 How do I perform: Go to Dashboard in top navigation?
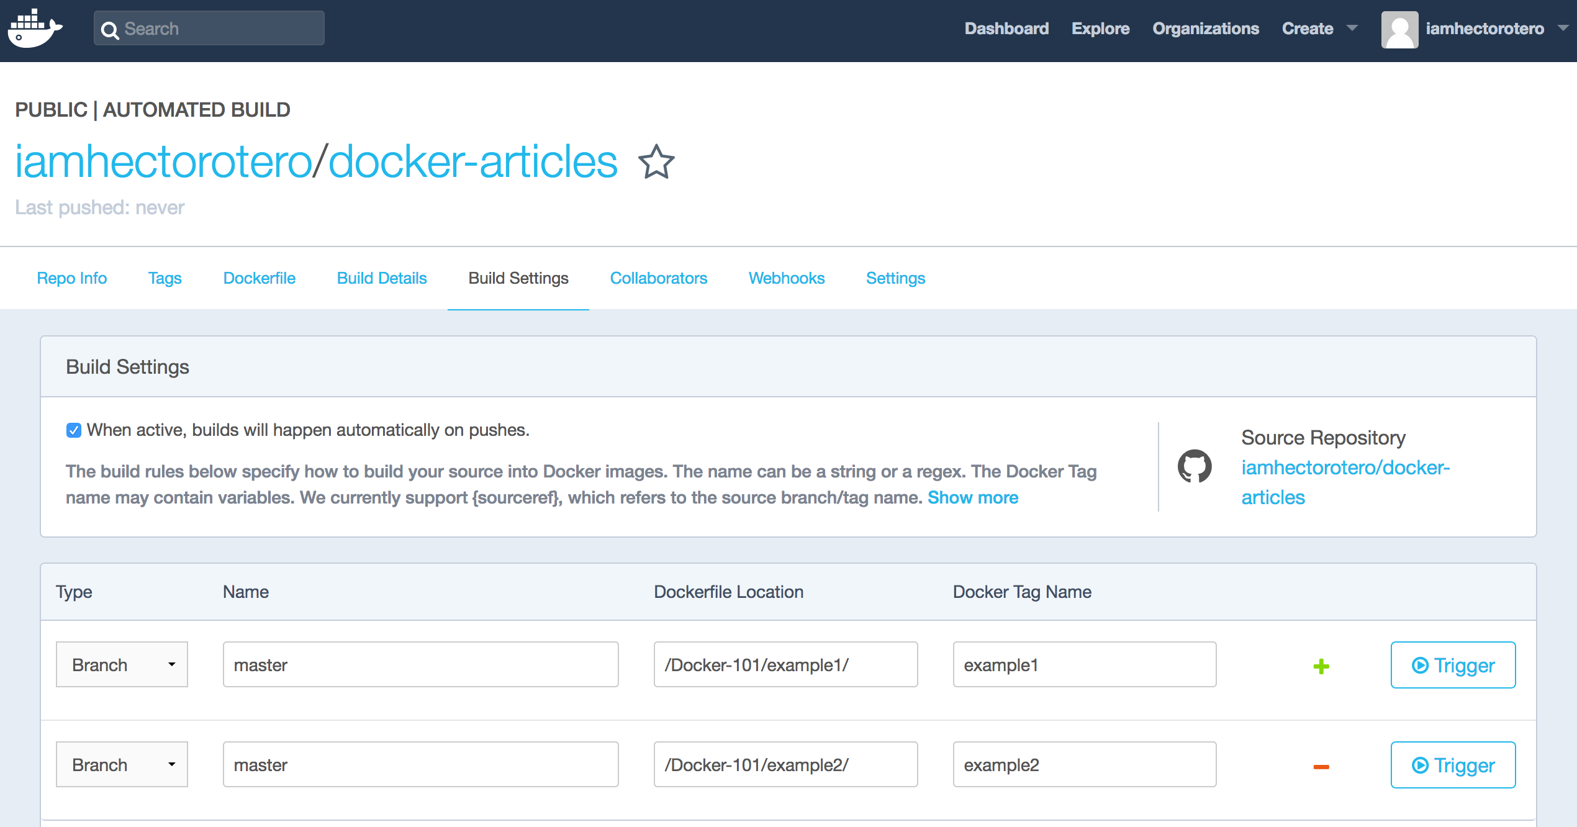pos(1006,29)
